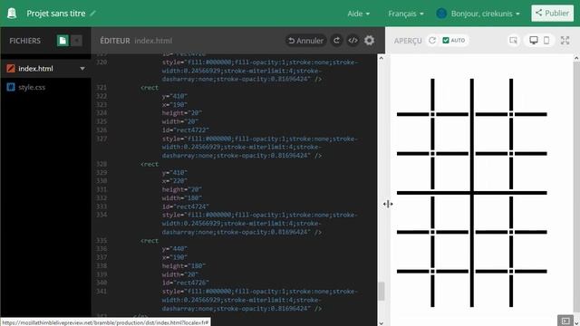Click the preview scrollbar up arrow

[x=576, y=58]
